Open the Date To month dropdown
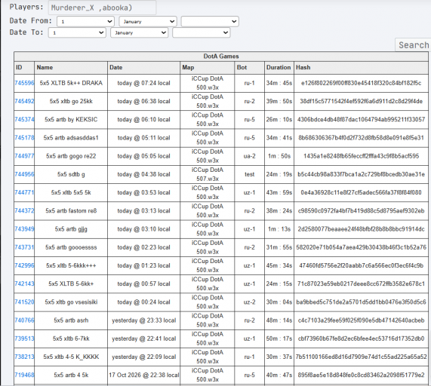The image size is (431, 386). (x=139, y=32)
